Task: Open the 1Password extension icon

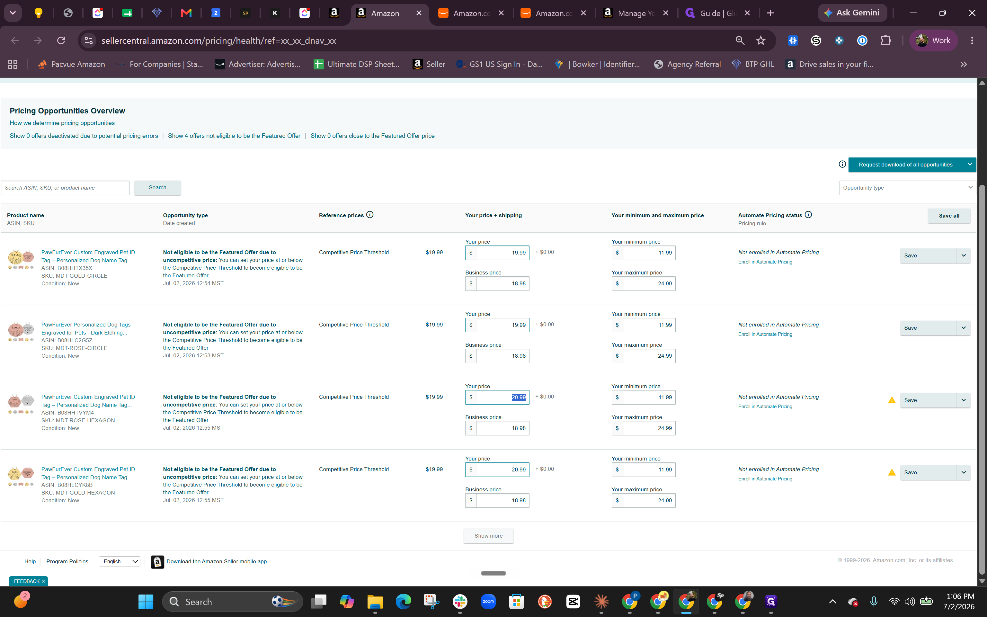Action: [862, 40]
